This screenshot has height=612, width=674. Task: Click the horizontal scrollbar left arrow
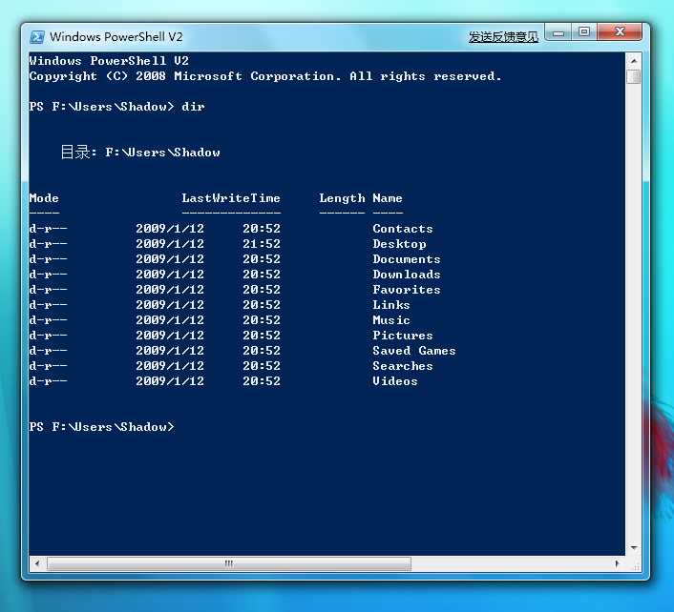point(37,563)
